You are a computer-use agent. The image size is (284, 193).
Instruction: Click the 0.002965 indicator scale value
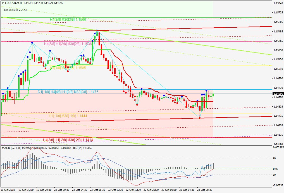coord(278,147)
